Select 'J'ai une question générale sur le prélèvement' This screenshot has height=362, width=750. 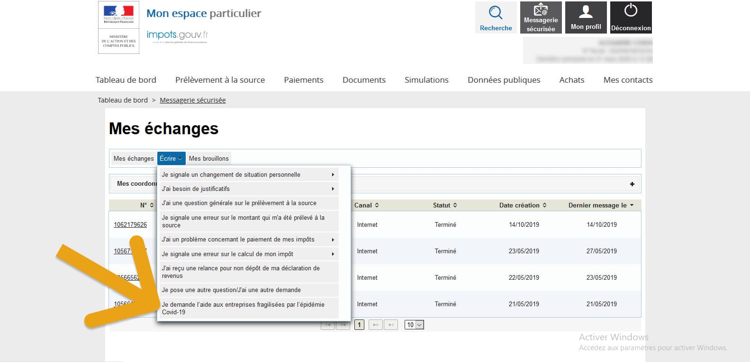click(x=249, y=203)
